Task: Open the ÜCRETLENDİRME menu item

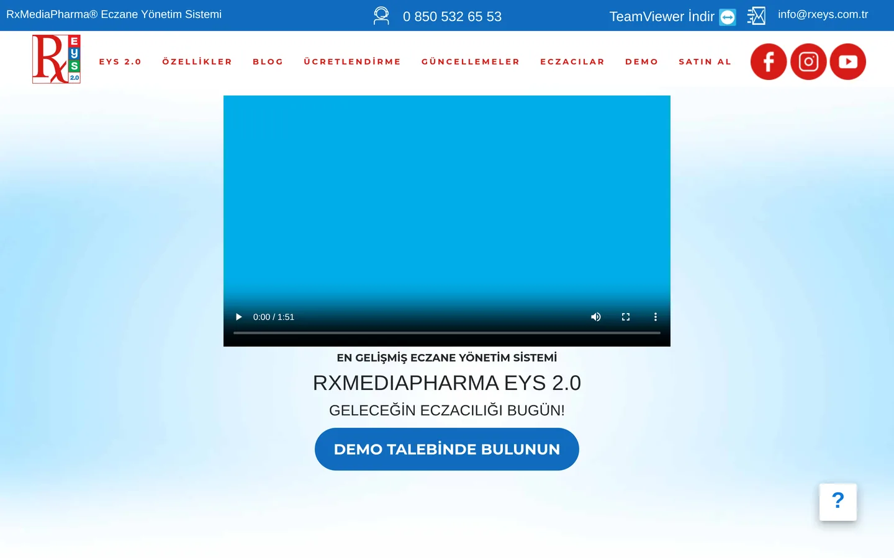Action: click(x=353, y=61)
